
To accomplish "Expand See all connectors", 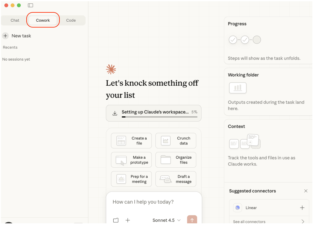I will [269, 221].
